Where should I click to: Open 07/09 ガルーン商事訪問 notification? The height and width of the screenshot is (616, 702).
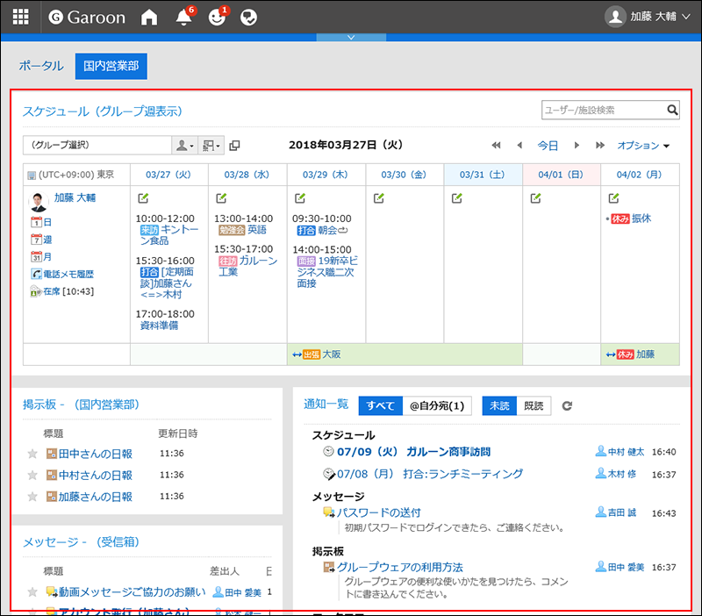tap(413, 452)
